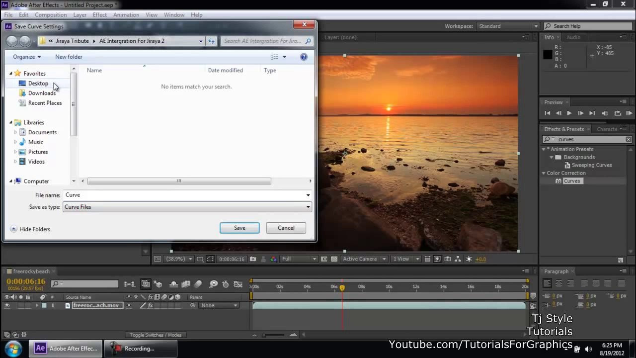
Task: Jump to last frame in Preview panel
Action: coord(592,113)
